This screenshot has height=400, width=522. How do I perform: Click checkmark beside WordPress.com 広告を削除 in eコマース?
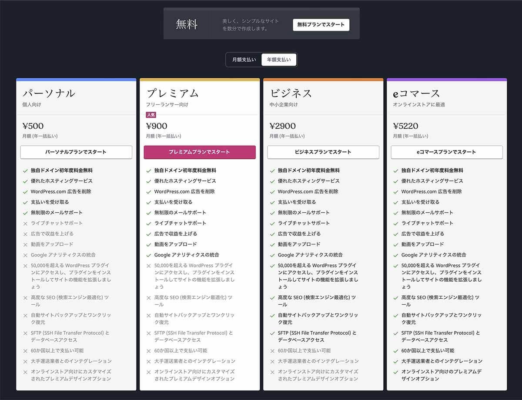click(x=396, y=192)
